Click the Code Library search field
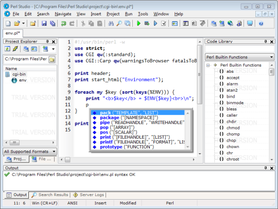The image size is (278, 209). click(239, 49)
